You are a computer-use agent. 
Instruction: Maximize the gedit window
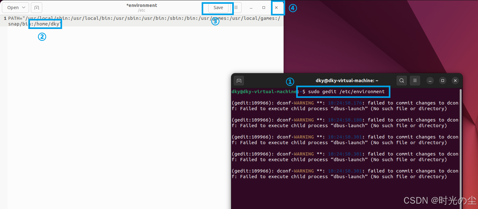point(264,8)
